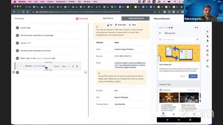Bookmark this page with star icon
The image size is (223, 125).
click(159, 12)
